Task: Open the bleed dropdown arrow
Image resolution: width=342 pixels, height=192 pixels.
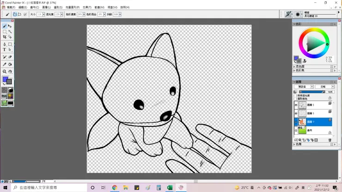Action: [104, 14]
